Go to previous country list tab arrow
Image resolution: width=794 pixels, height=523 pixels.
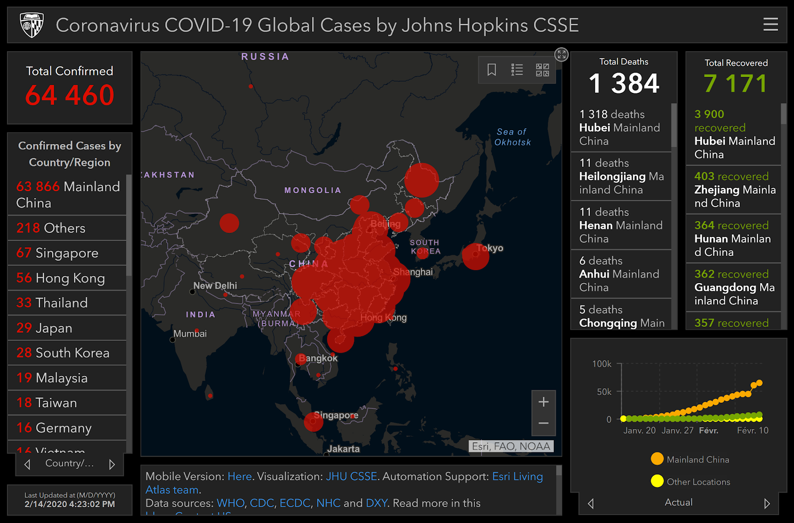[x=27, y=464]
